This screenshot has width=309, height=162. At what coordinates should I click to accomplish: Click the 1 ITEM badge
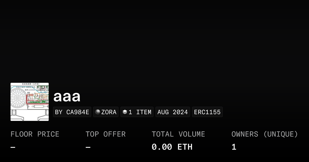pyautogui.click(x=137, y=112)
